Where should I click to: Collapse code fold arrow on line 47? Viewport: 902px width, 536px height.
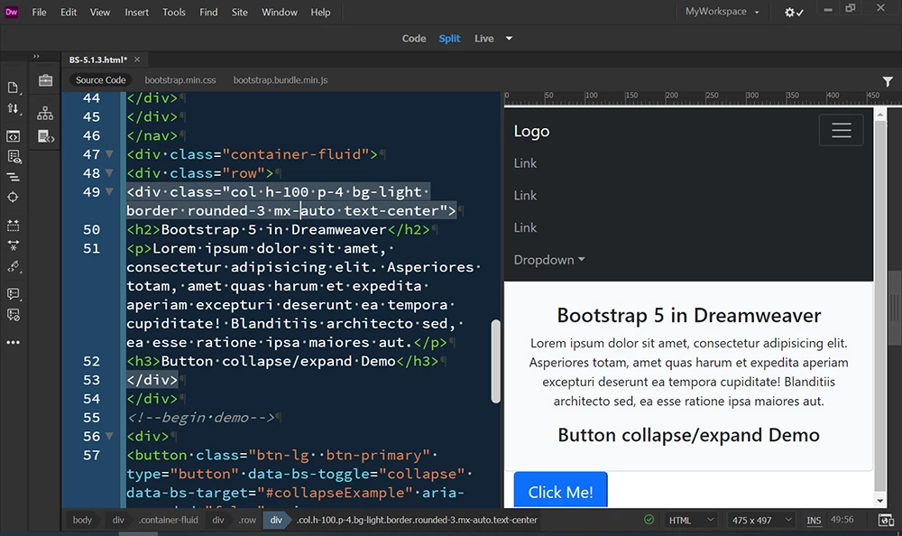(109, 154)
